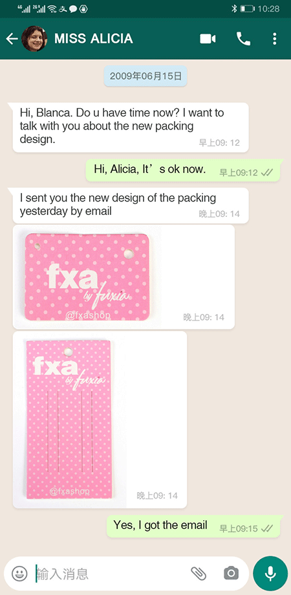Focus the message input field

click(x=110, y=574)
